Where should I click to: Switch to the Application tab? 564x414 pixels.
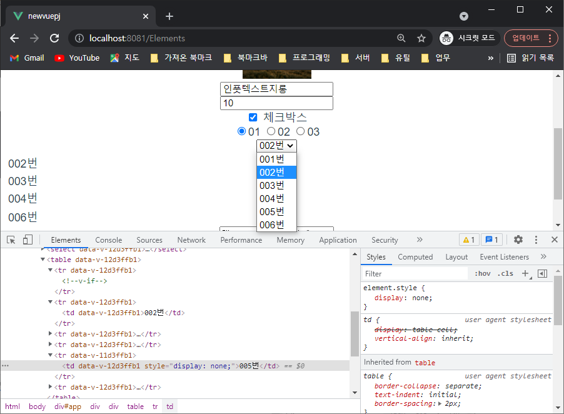338,240
